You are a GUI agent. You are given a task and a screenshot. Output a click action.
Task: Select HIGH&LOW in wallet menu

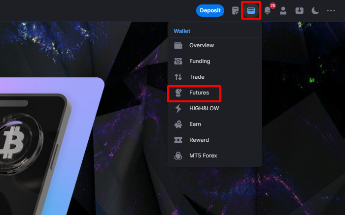point(215,108)
